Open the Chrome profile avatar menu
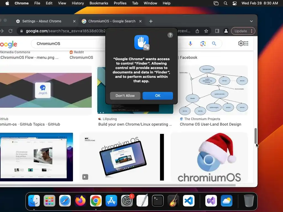 click(x=226, y=31)
